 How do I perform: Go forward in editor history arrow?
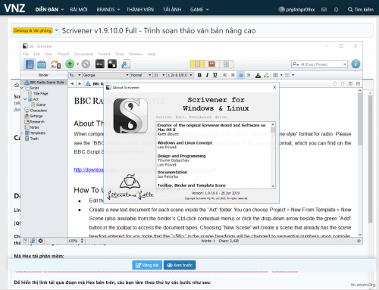tap(80, 83)
